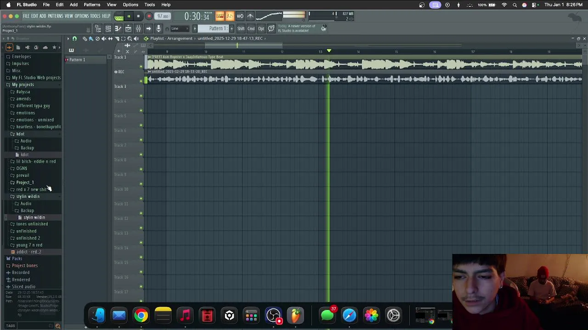Select the Playback speaker tool in Playlist
This screenshot has height=330, width=588.
point(136,38)
